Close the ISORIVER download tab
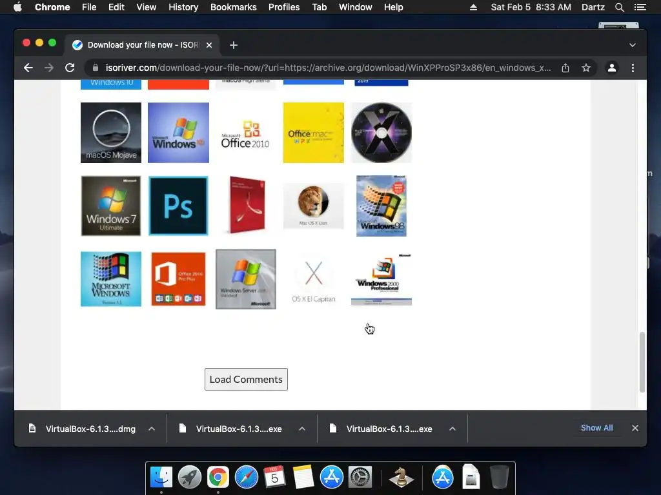 [209, 45]
